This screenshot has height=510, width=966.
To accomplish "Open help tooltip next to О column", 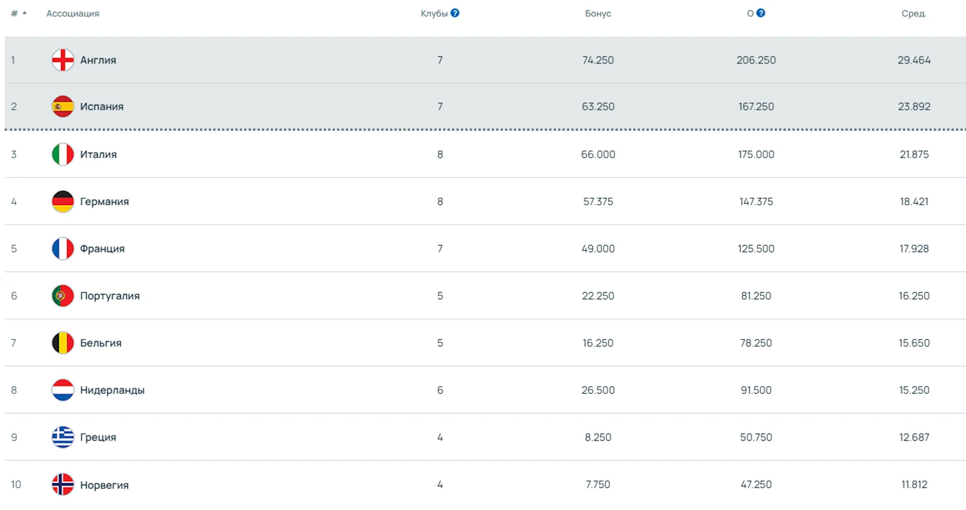I will coord(761,13).
